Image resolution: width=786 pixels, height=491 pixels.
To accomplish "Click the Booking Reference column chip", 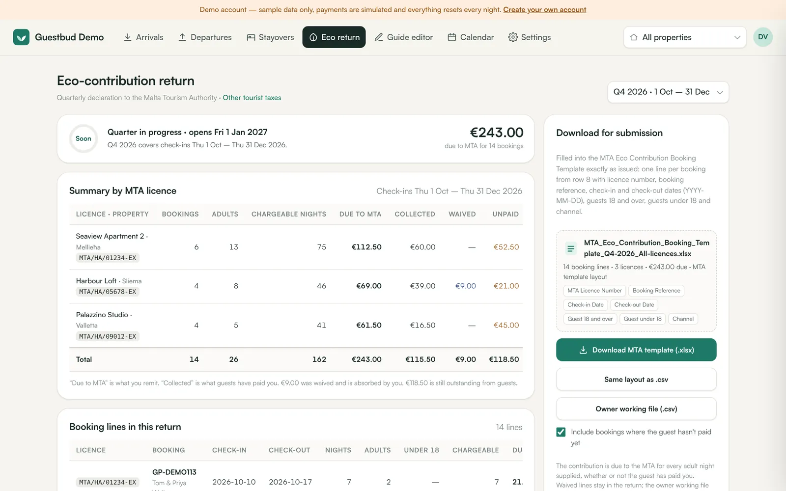I will click(x=656, y=291).
